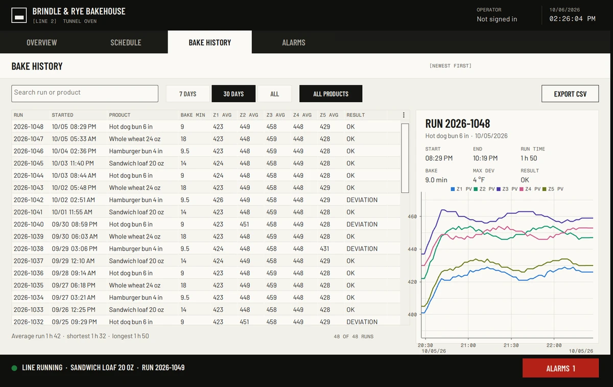Select run 2026-1041 row

pos(206,212)
